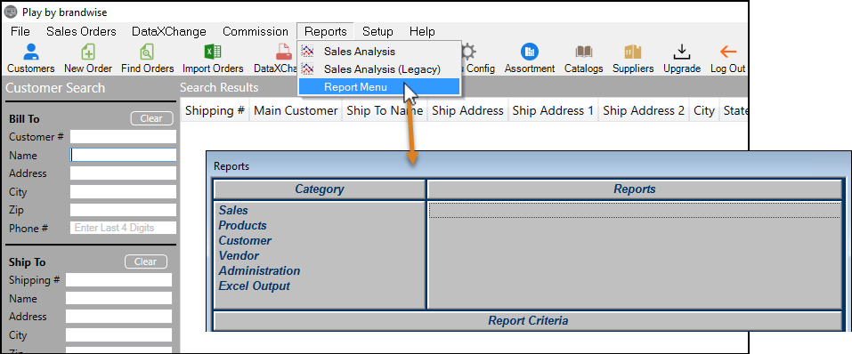Viewport: 852px width, 354px height.
Task: Click the empty row in Reports list
Action: pyautogui.click(x=634, y=210)
